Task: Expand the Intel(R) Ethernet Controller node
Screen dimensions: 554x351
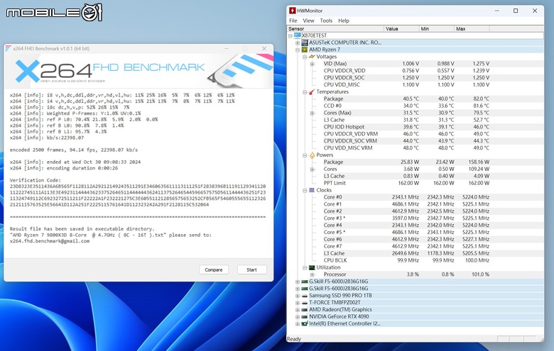Action: 298,324
